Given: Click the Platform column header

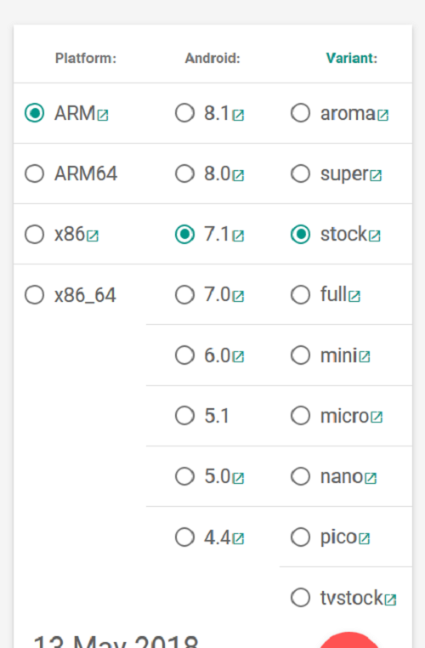Looking at the screenshot, I should click(x=86, y=59).
